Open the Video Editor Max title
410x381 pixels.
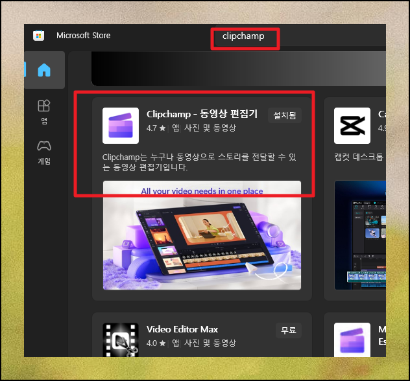pyautogui.click(x=182, y=329)
